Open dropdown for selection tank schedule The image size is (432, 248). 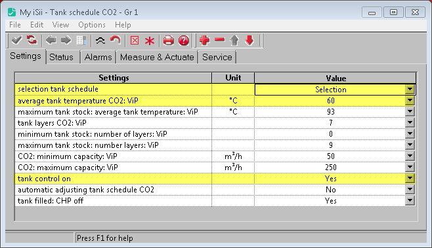410,89
